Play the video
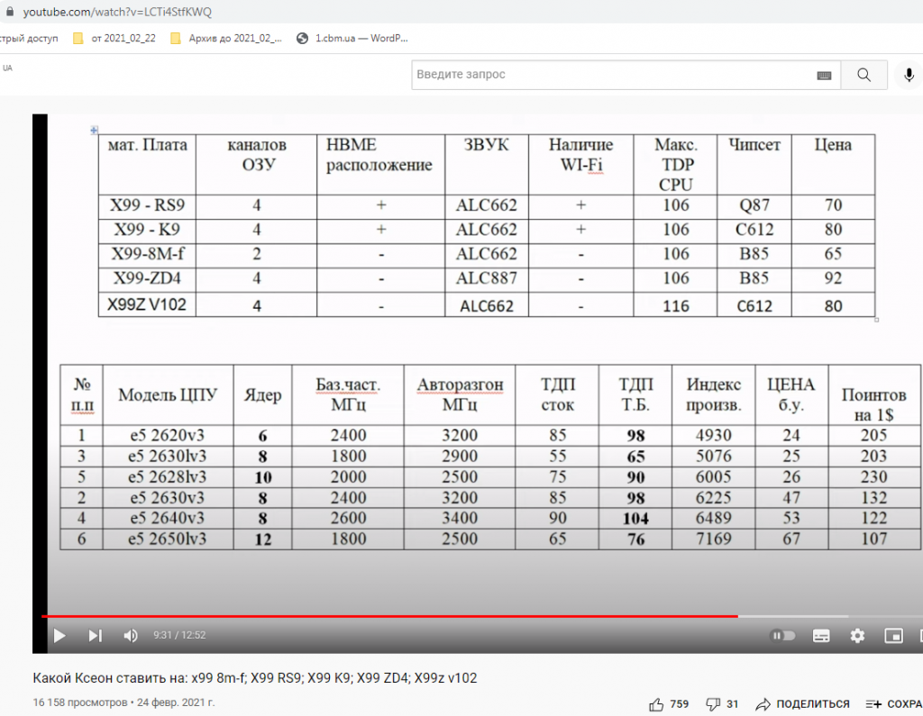The height and width of the screenshot is (716, 923). pos(59,636)
